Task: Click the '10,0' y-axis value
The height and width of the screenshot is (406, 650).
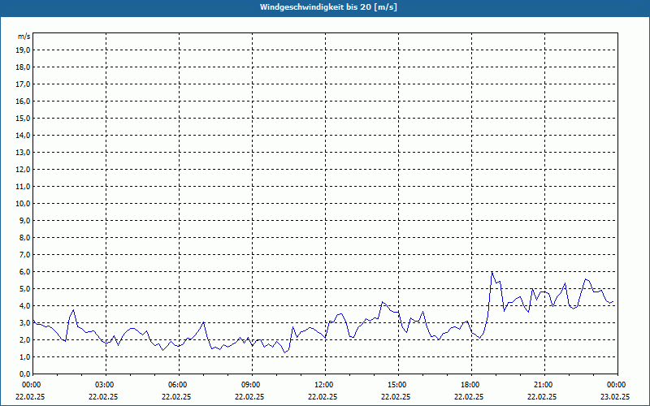Action: click(x=23, y=204)
